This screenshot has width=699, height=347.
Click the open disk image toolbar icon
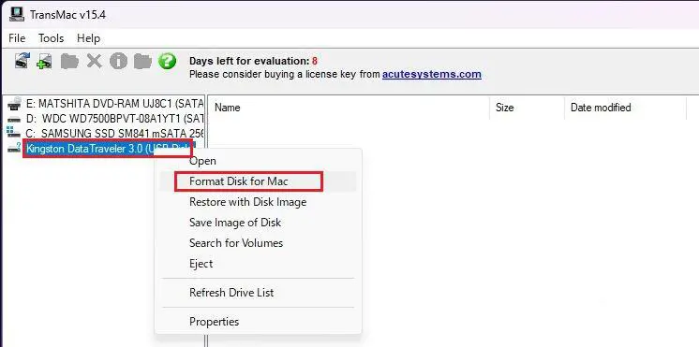click(45, 62)
